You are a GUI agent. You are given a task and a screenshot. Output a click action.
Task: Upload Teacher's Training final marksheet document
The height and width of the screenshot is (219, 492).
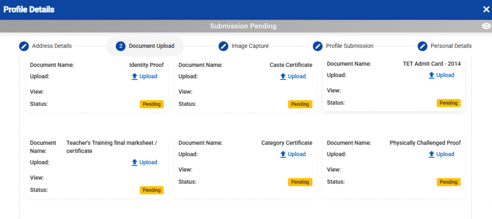point(148,162)
